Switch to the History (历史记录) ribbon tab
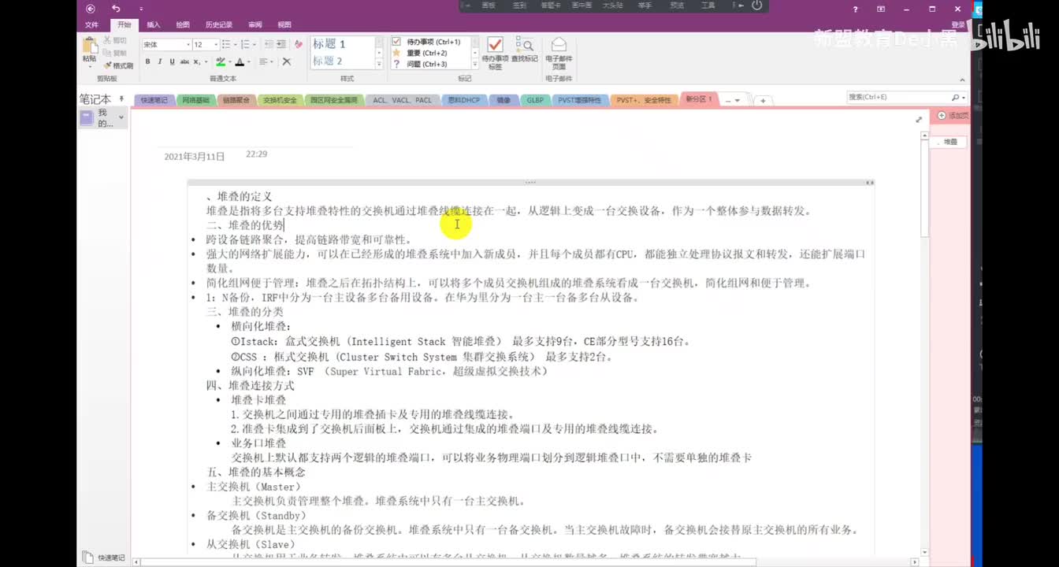Image resolution: width=1059 pixels, height=567 pixels. pos(219,25)
